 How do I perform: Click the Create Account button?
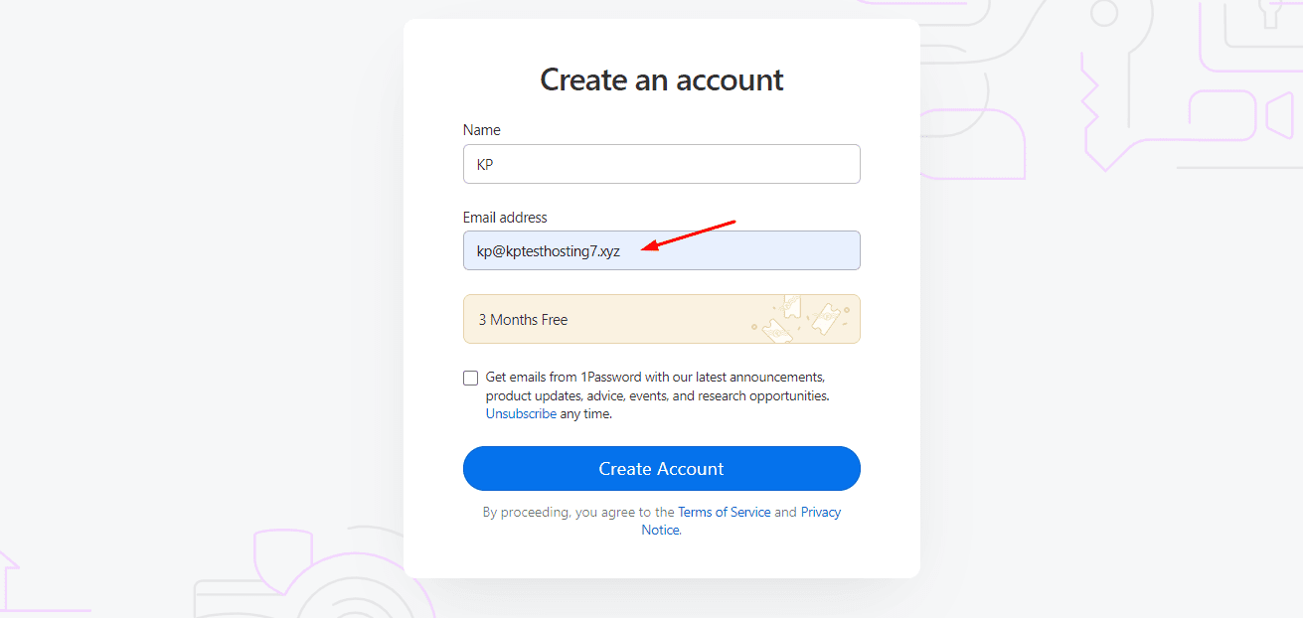661,468
